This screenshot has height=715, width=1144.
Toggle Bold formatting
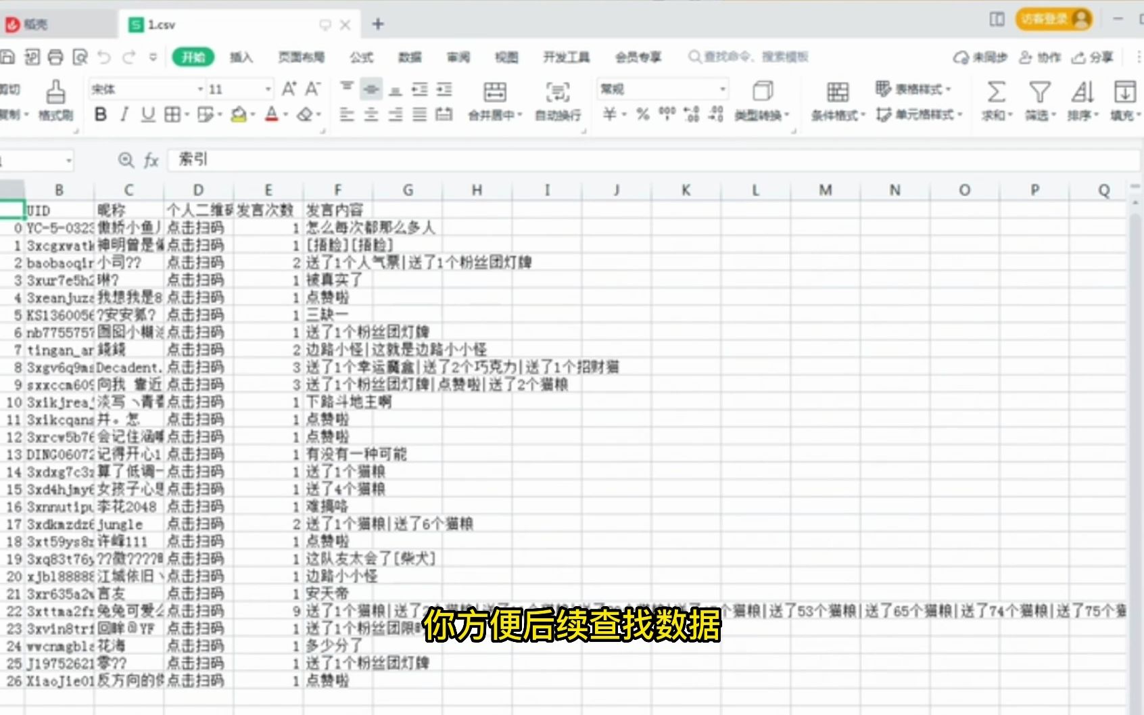pos(101,115)
